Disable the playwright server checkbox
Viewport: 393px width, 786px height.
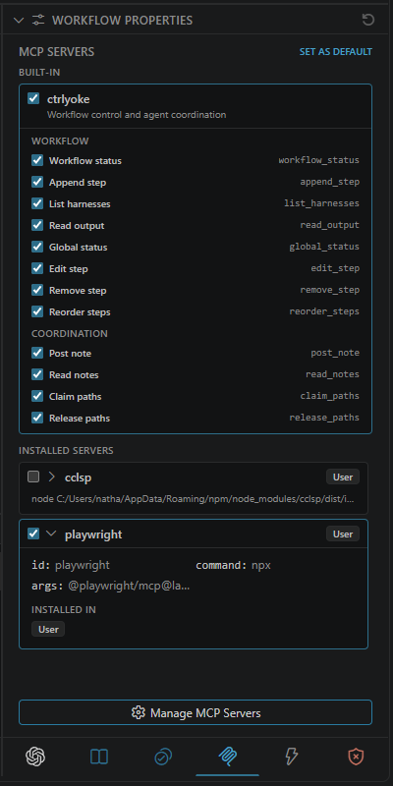pos(33,533)
